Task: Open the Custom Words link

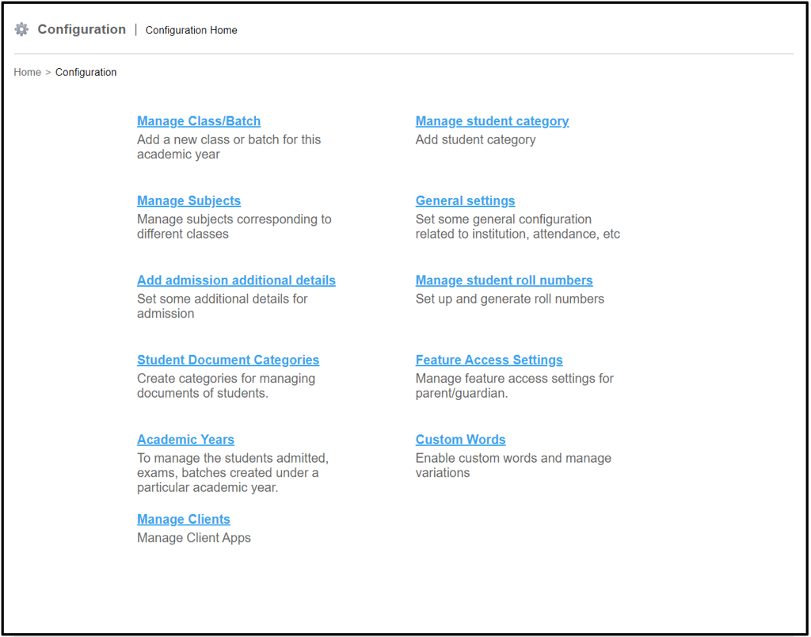Action: click(460, 440)
